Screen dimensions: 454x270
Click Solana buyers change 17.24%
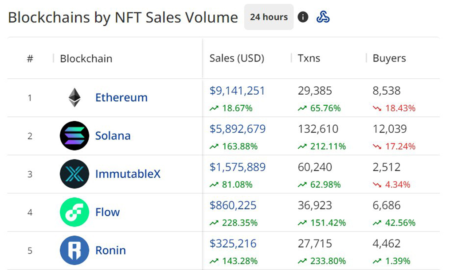(394, 146)
